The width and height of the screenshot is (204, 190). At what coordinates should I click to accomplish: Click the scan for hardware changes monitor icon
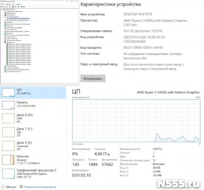coord(18,7)
